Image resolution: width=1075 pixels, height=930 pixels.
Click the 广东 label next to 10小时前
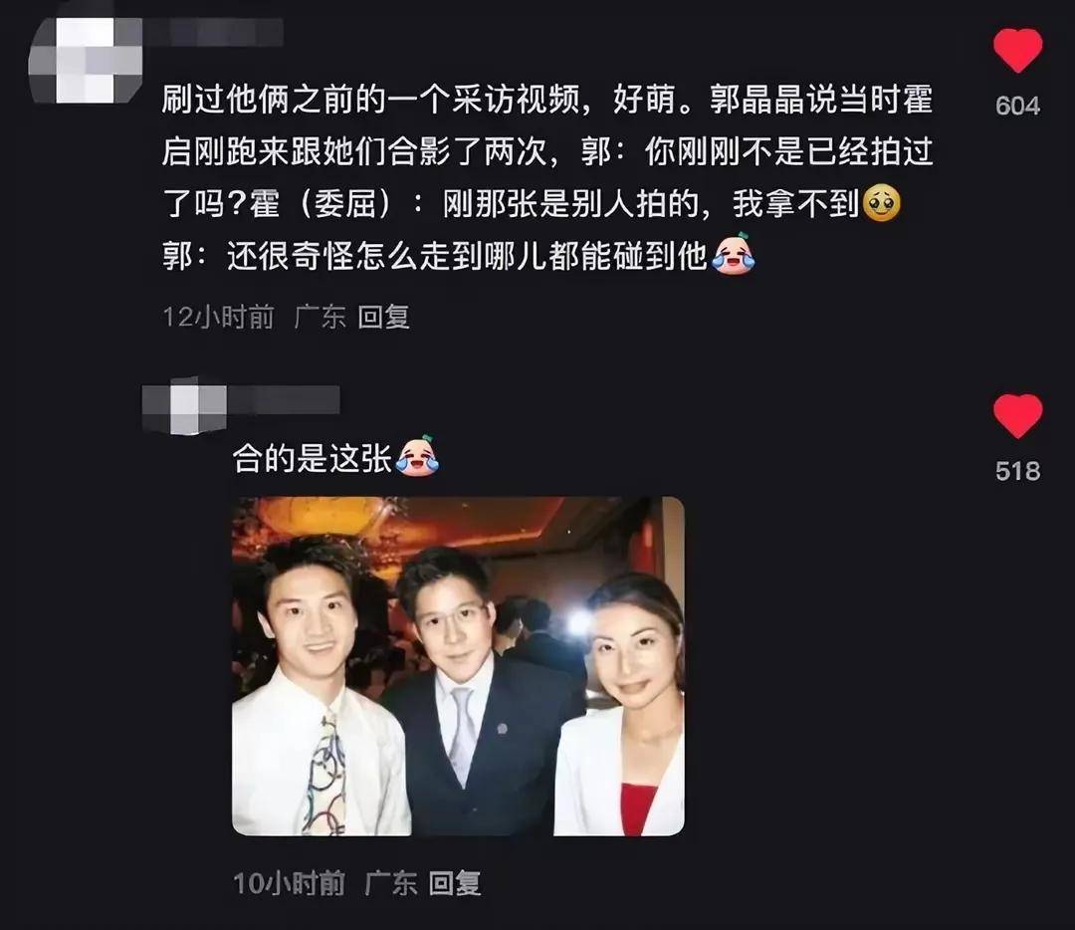click(x=390, y=883)
